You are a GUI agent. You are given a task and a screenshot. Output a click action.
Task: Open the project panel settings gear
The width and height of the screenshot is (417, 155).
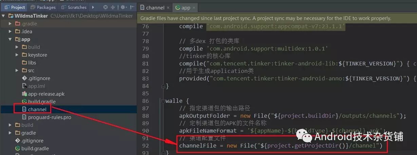coord(123,7)
